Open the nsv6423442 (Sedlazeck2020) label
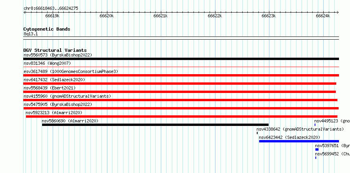 pos(289,137)
